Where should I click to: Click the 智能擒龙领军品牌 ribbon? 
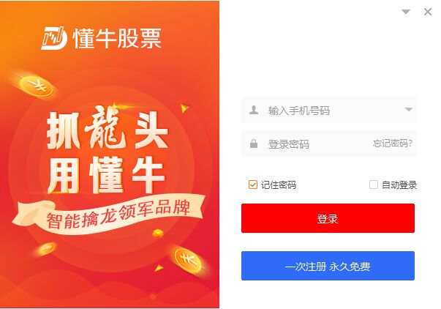click(x=108, y=215)
